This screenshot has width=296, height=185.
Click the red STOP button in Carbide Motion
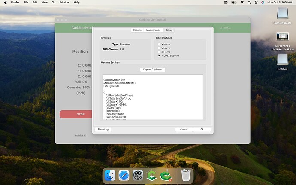pos(76,114)
